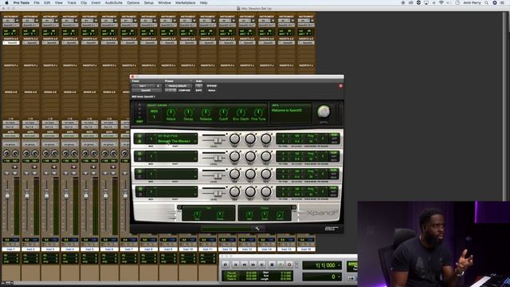Click the Easy button in smart knobs
Image resolution: width=510 pixels, height=287 pixels.
click(139, 121)
